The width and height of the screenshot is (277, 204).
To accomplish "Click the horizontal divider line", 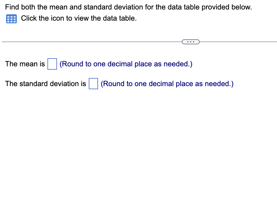I will [84, 42].
